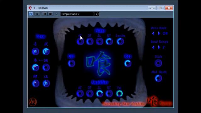Adjust the Tone 調 knob
Image resolution: width=201 pixels, height=113 pixels.
pos(46,67)
